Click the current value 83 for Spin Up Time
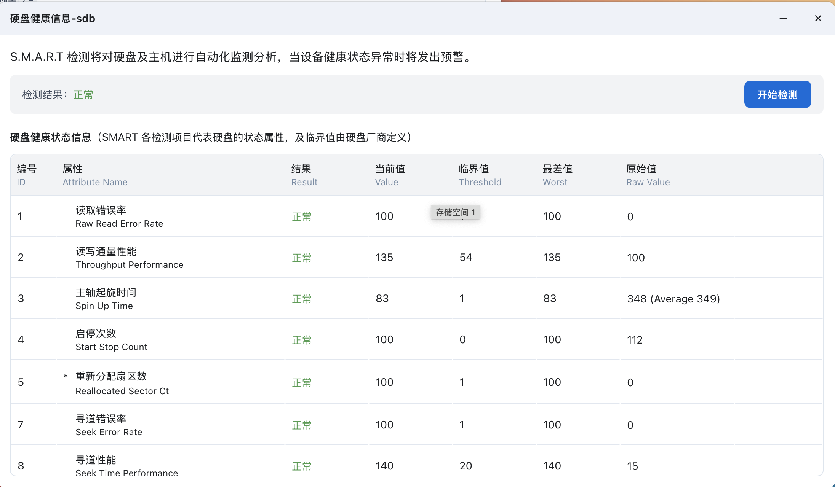The width and height of the screenshot is (835, 487). point(382,299)
